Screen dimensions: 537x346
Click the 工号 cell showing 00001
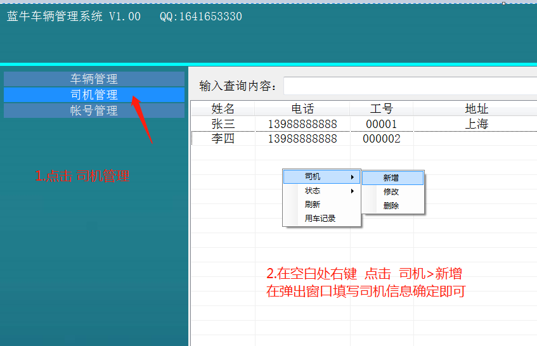pyautogui.click(x=382, y=124)
